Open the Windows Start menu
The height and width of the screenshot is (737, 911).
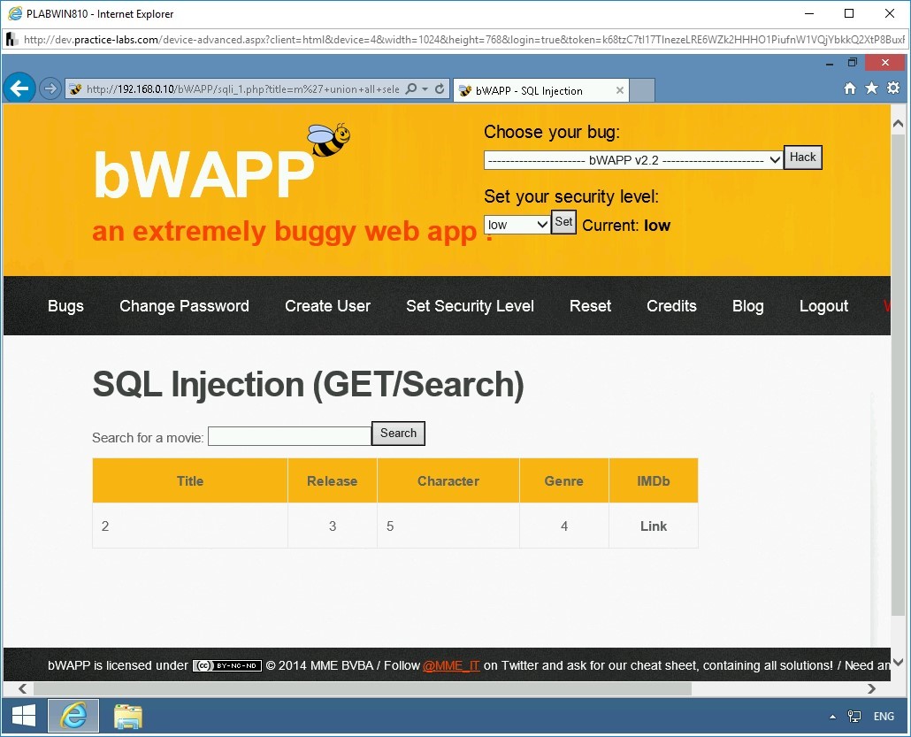(x=23, y=716)
